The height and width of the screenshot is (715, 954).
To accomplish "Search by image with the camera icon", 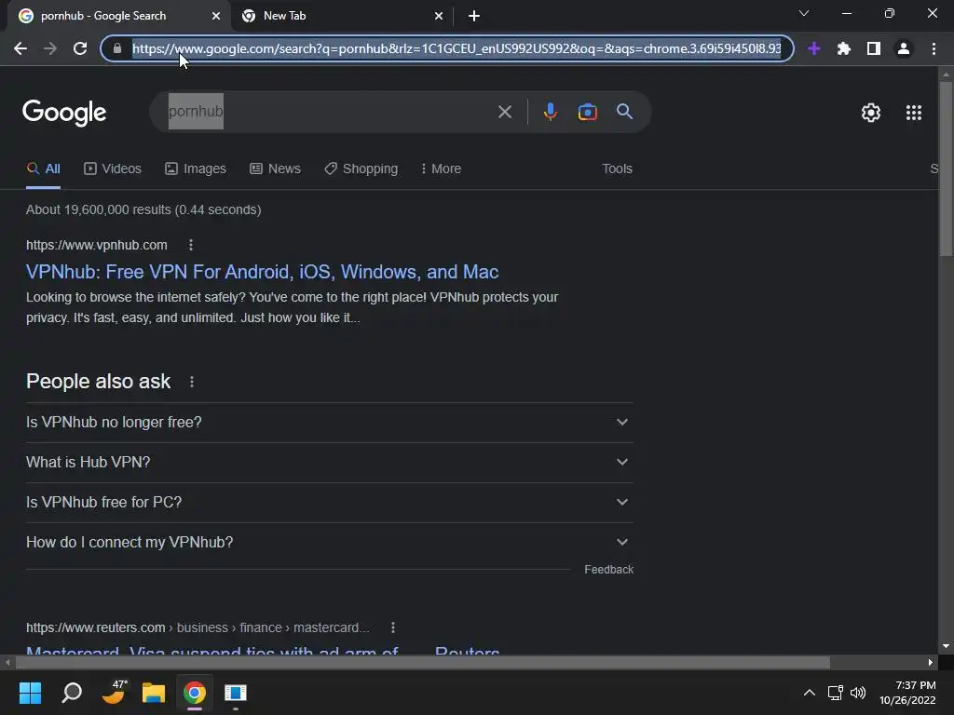I will point(587,112).
